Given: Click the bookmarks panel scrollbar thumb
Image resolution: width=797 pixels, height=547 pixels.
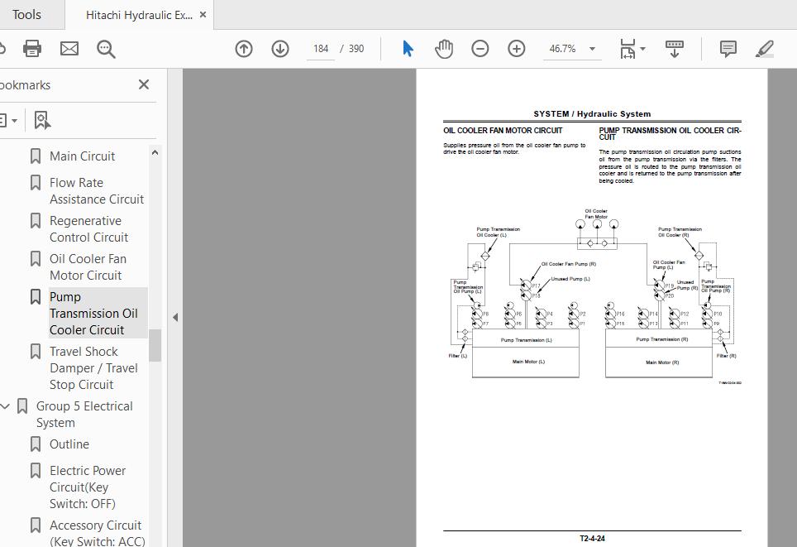Looking at the screenshot, I should 155,345.
